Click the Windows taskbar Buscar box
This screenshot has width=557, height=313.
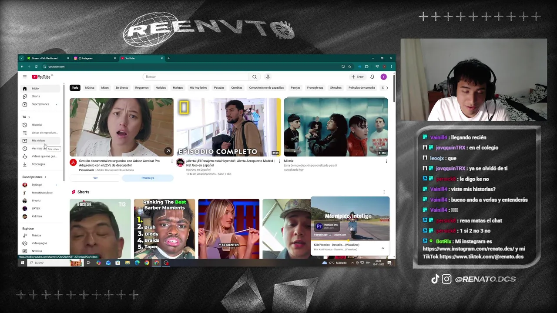pyautogui.click(x=56, y=263)
